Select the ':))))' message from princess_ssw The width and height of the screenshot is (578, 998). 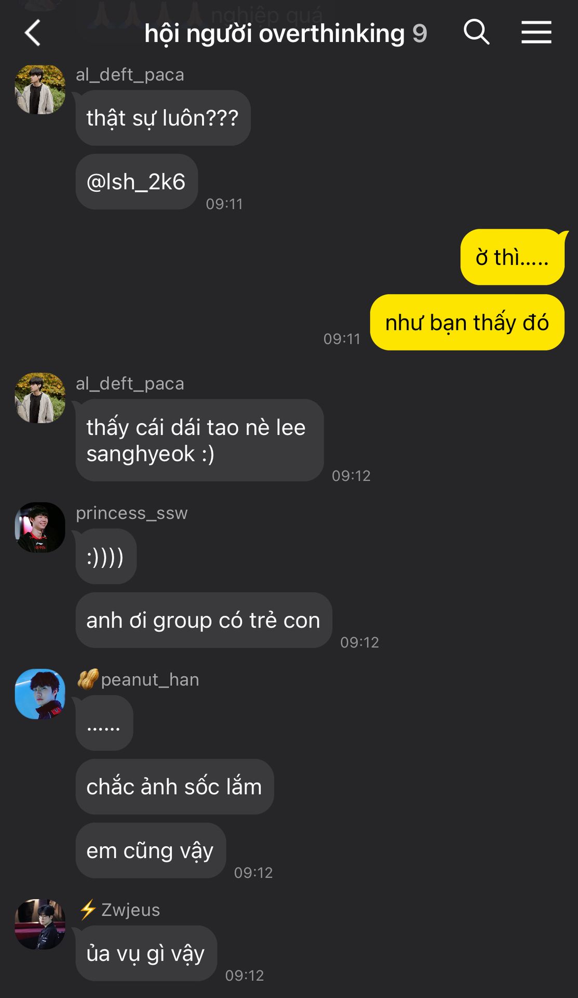click(106, 557)
